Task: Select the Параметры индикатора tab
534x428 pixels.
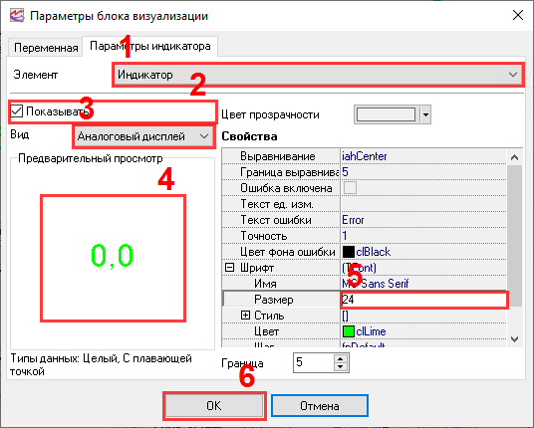Action: pyautogui.click(x=149, y=46)
